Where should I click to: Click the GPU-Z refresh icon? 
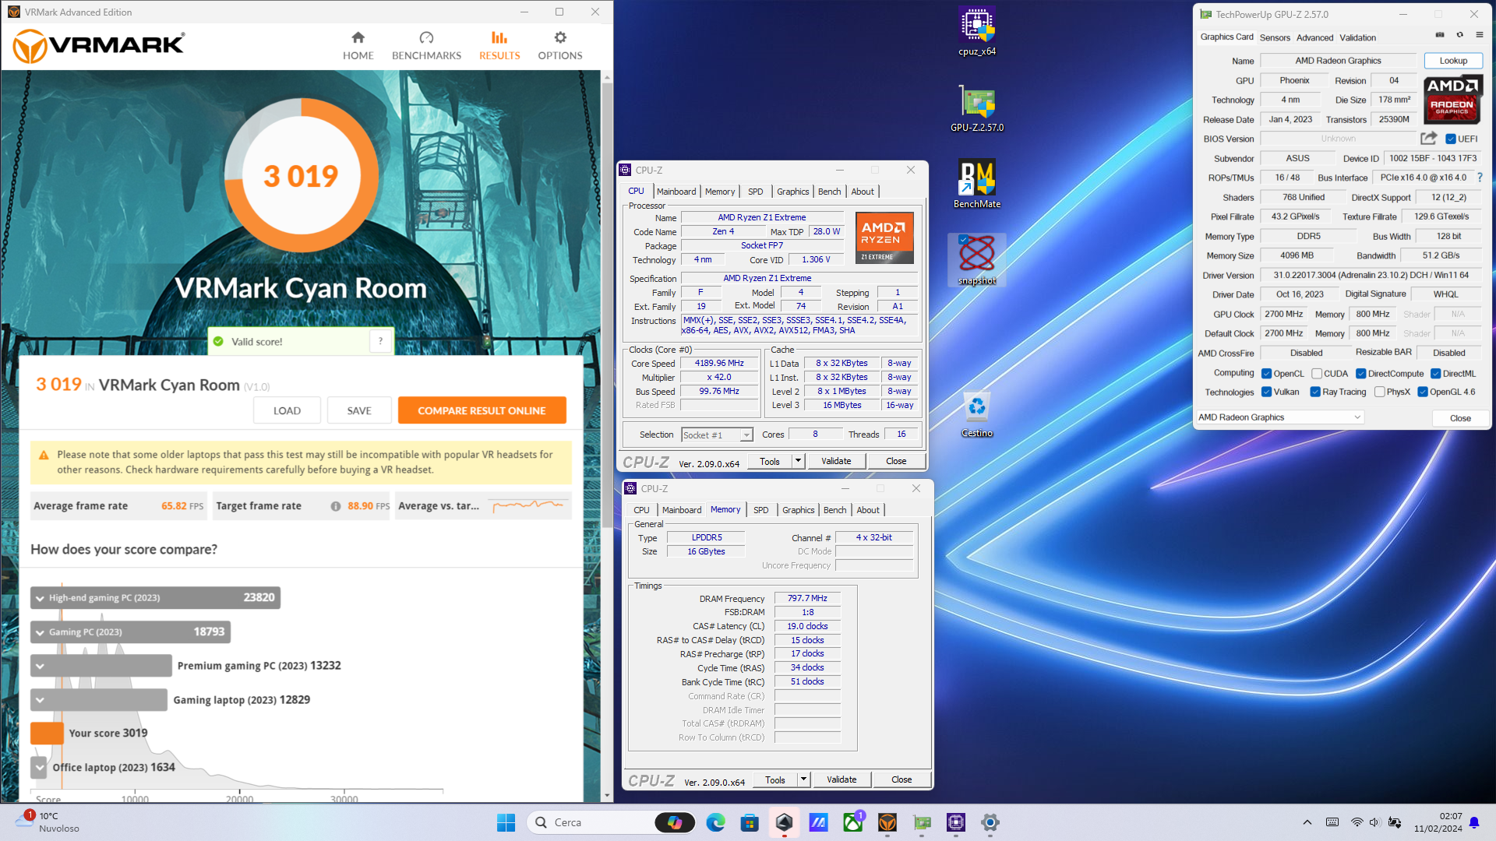[x=1460, y=35]
